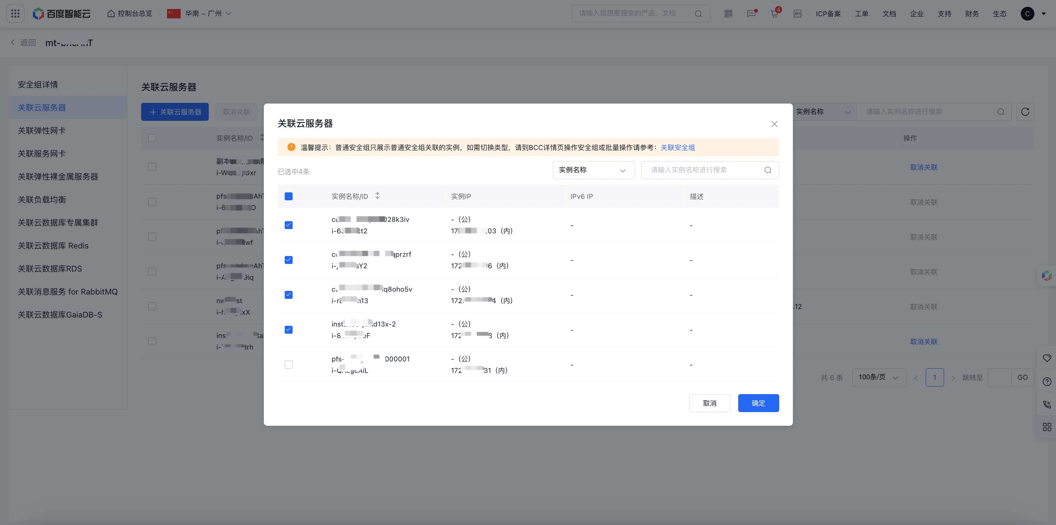Switch language with the En icon
The width and height of the screenshot is (1056, 525).
[797, 14]
